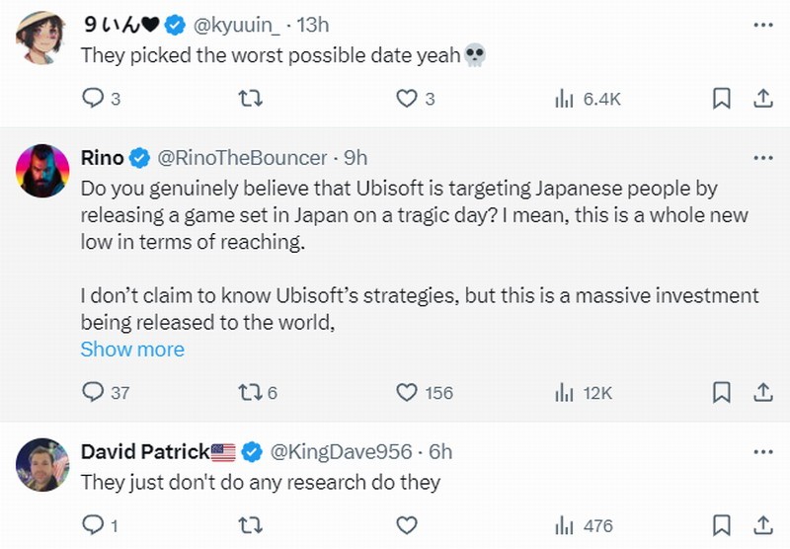The height and width of the screenshot is (549, 790).
Task: Open more options on David Patrick's tweet
Action: (763, 451)
